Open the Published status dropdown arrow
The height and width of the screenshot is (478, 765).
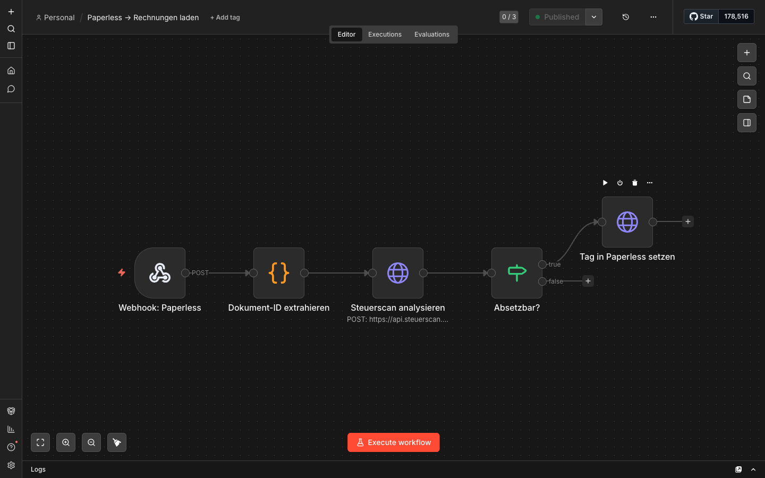click(594, 17)
